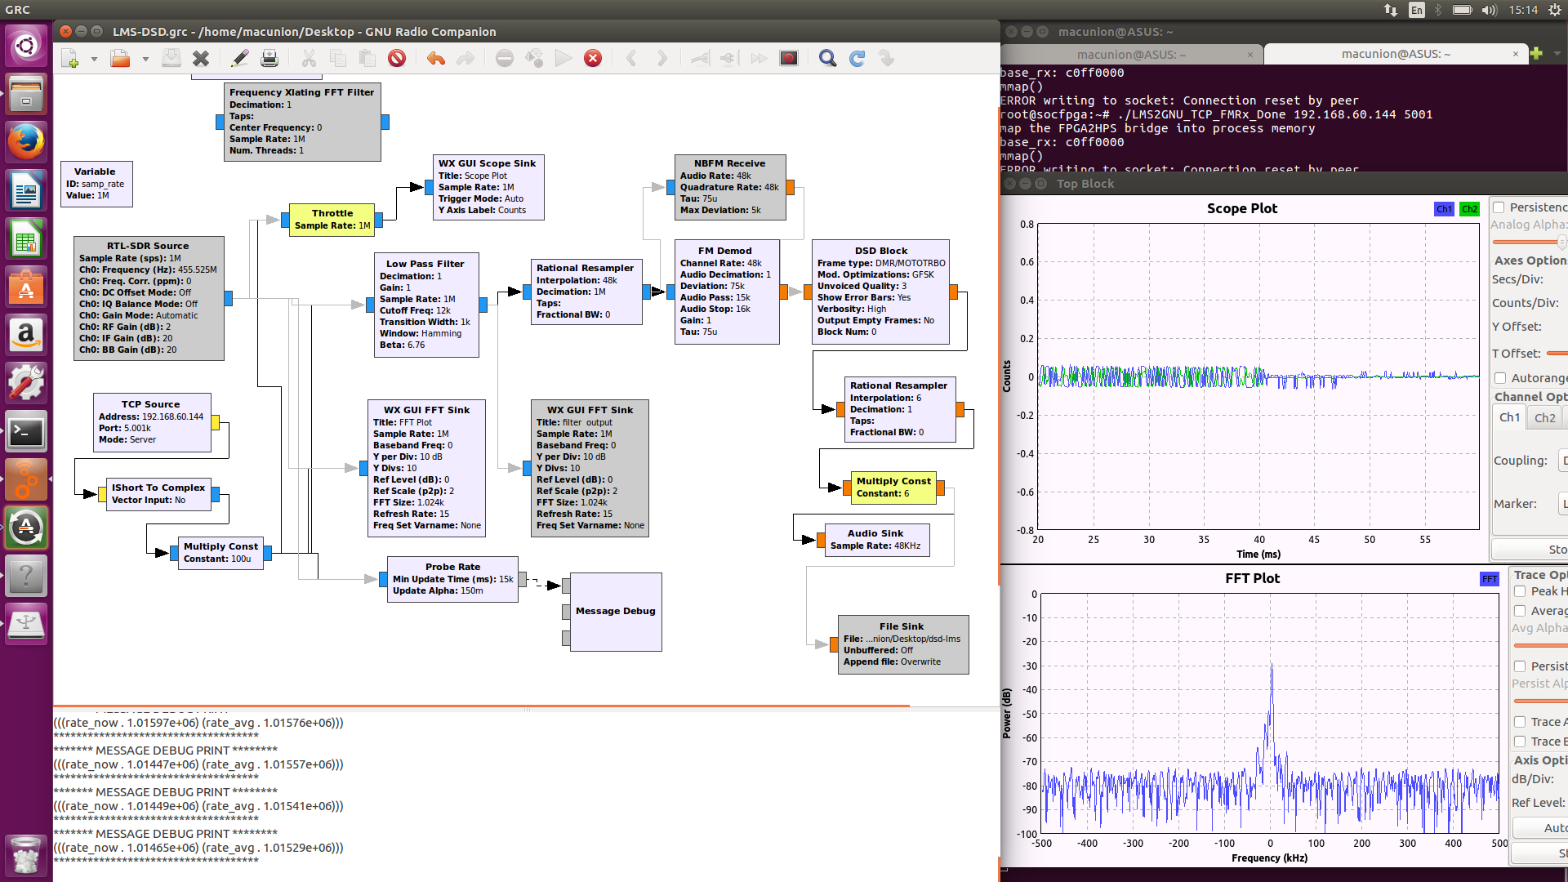Viewport: 1568px width, 882px height.
Task: Enable the Persistence checkbox in Scope Plot
Action: pyautogui.click(x=1499, y=207)
